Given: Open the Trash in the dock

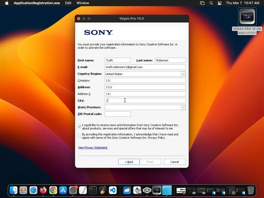Looking at the screenshot, I should [x=251, y=190].
